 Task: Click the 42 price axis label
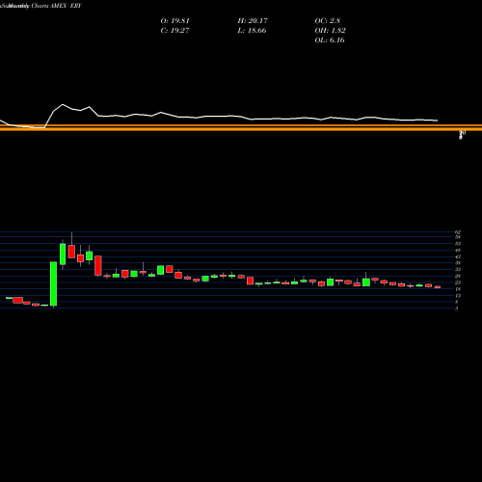pos(458,256)
